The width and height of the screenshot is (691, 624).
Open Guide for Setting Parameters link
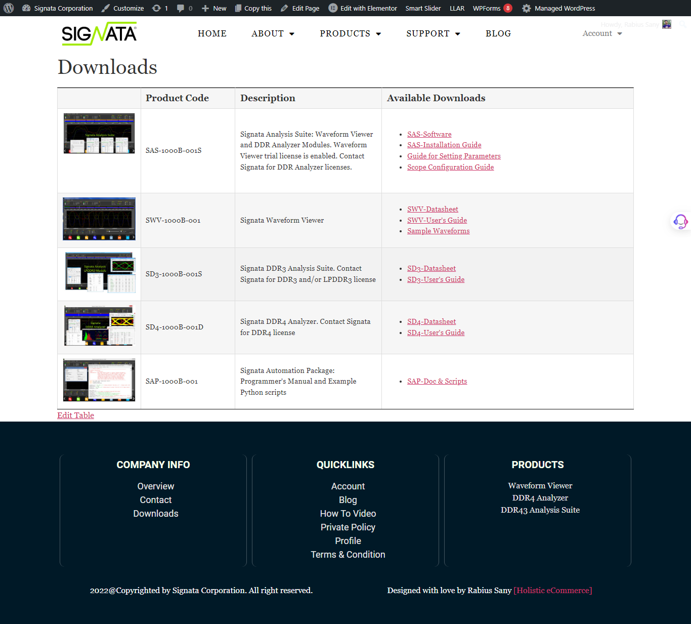(454, 156)
